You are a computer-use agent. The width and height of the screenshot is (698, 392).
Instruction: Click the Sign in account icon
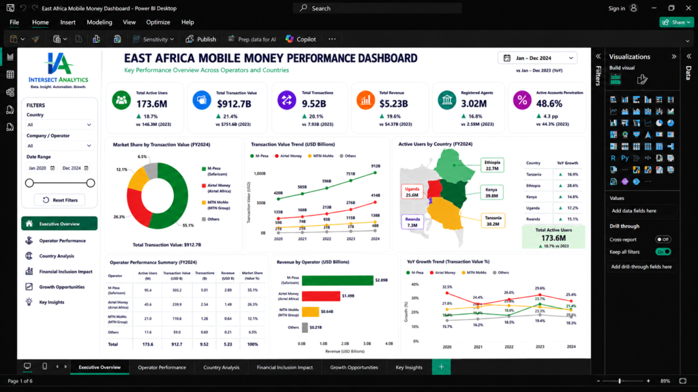634,8
